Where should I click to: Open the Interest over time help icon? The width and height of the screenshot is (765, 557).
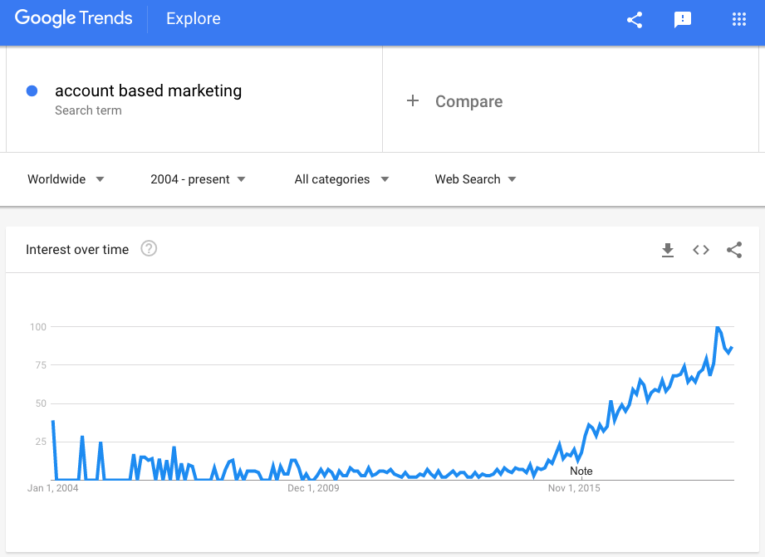149,249
